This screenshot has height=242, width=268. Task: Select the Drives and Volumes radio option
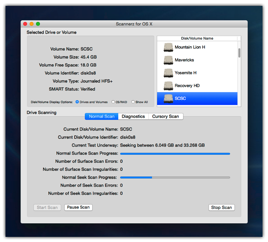click(x=77, y=102)
